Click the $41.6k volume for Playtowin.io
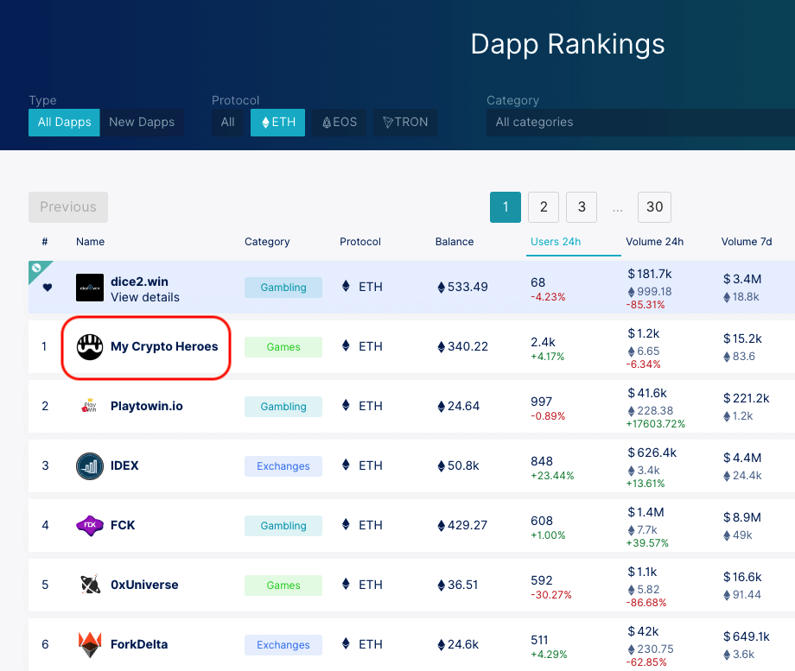 pos(647,393)
